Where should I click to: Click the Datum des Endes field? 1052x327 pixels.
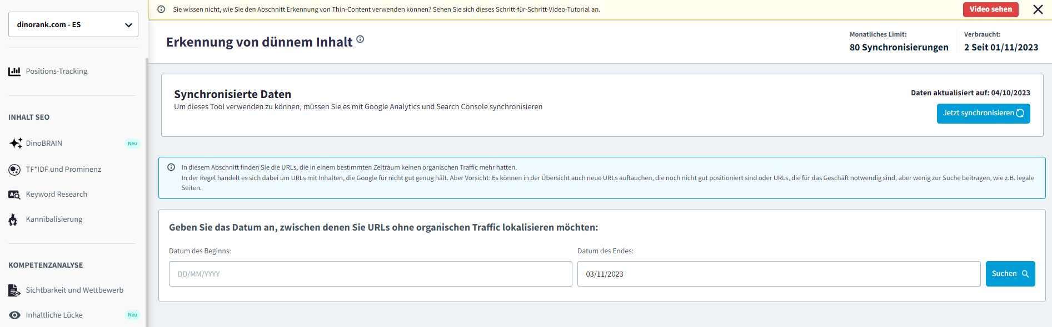(x=778, y=274)
